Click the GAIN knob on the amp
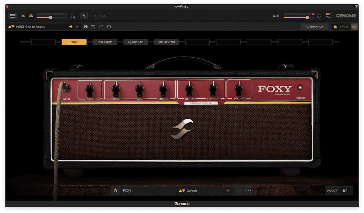The height and width of the screenshot is (213, 364). [90, 89]
